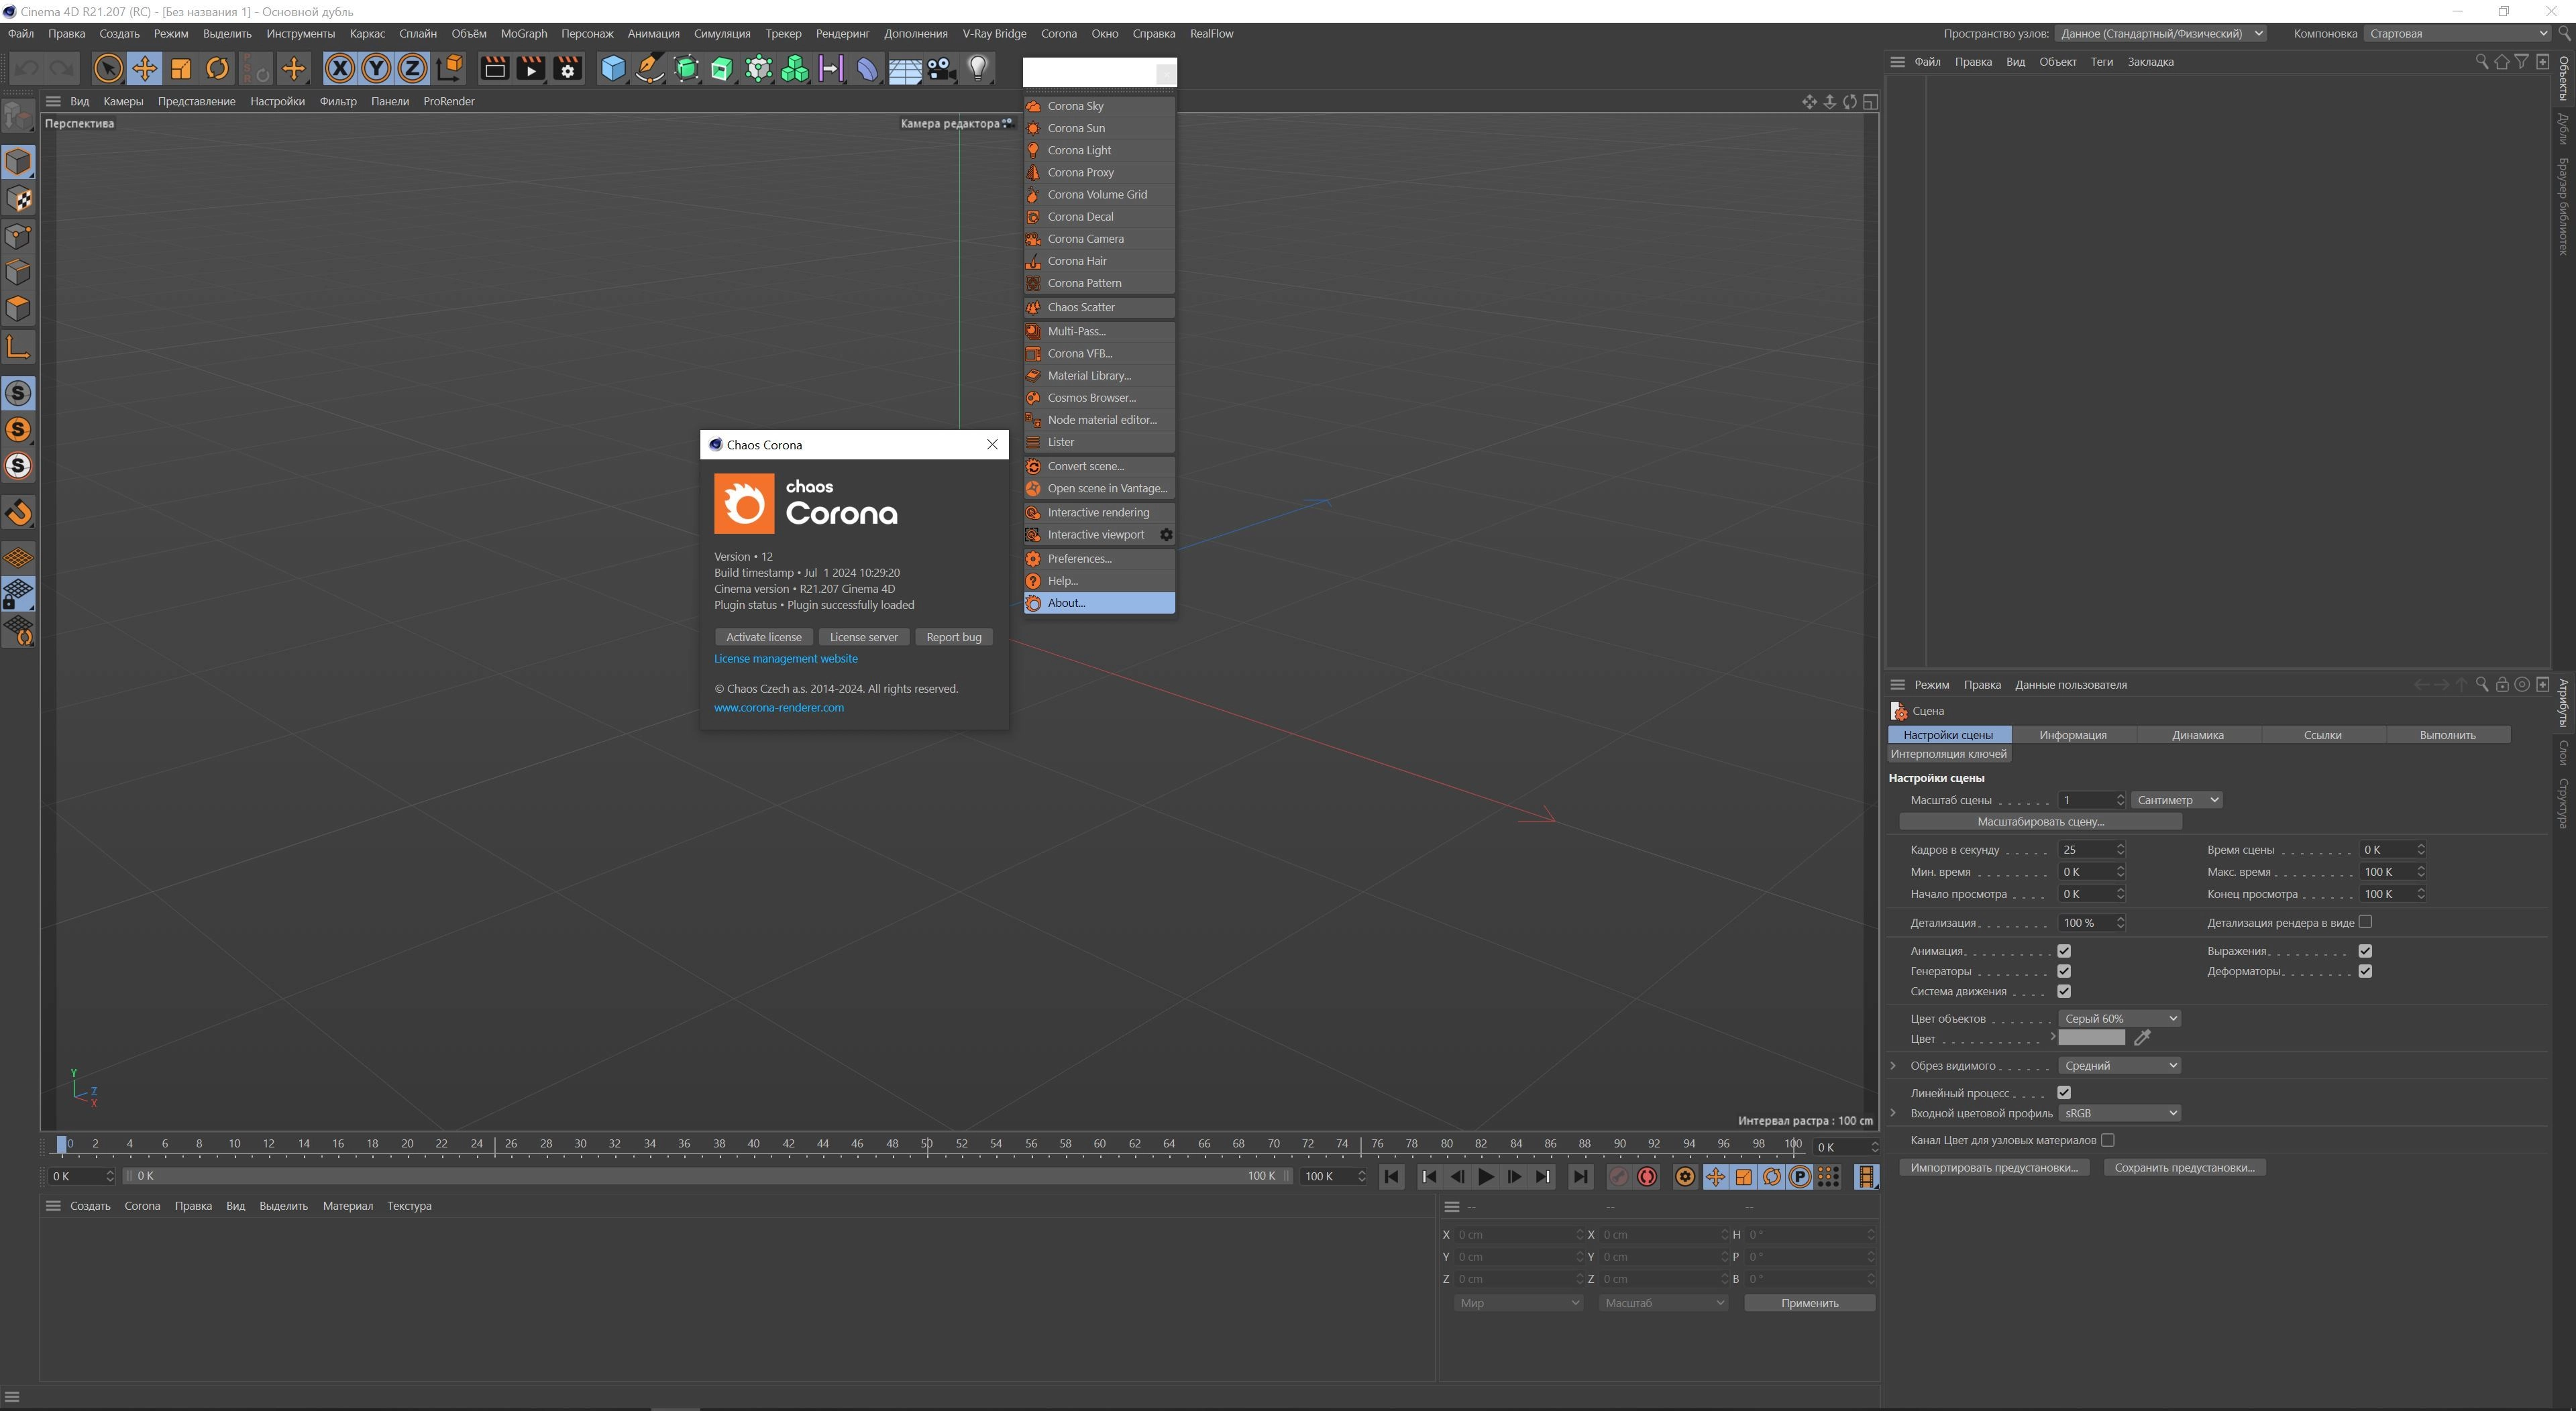The width and height of the screenshot is (2576, 1411).
Task: Click the timeline preview range bar
Action: click(706, 1177)
